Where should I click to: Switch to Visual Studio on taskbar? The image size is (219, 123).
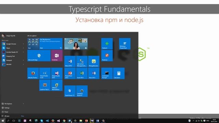point(59,121)
